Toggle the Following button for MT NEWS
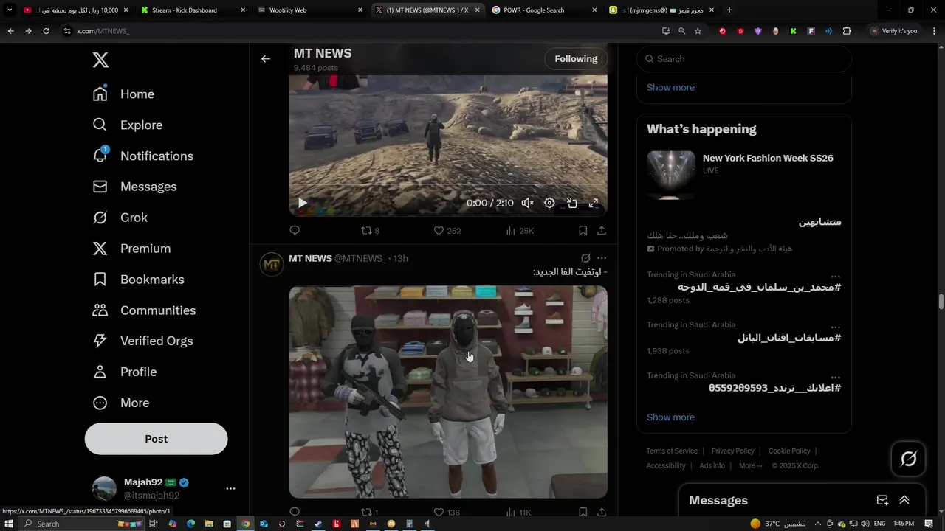 click(576, 59)
